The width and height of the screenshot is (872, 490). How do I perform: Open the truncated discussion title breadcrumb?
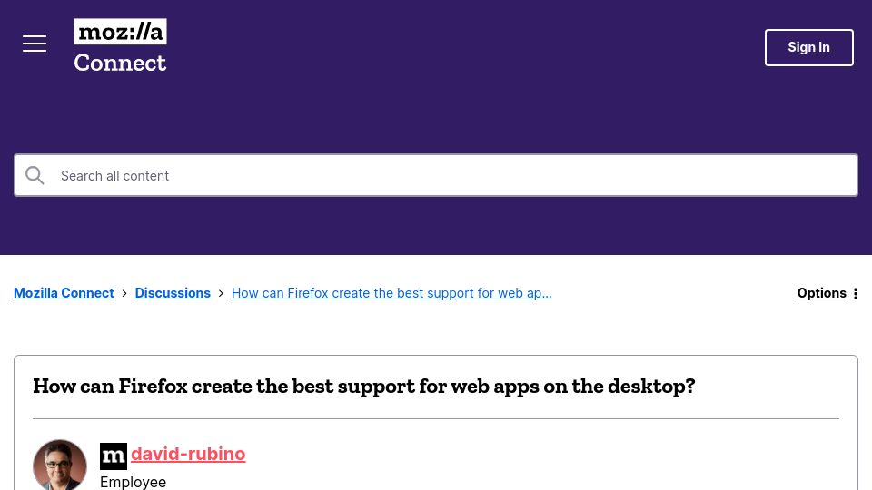click(391, 293)
